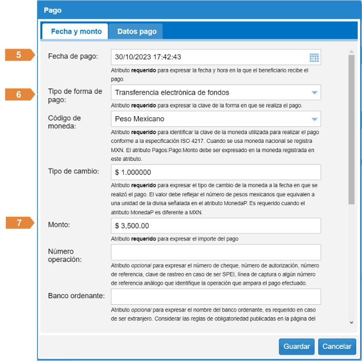Screen dimensions: 362x362
Task: Expand the Tipo de forma de pago dropdown
Action: click(314, 92)
